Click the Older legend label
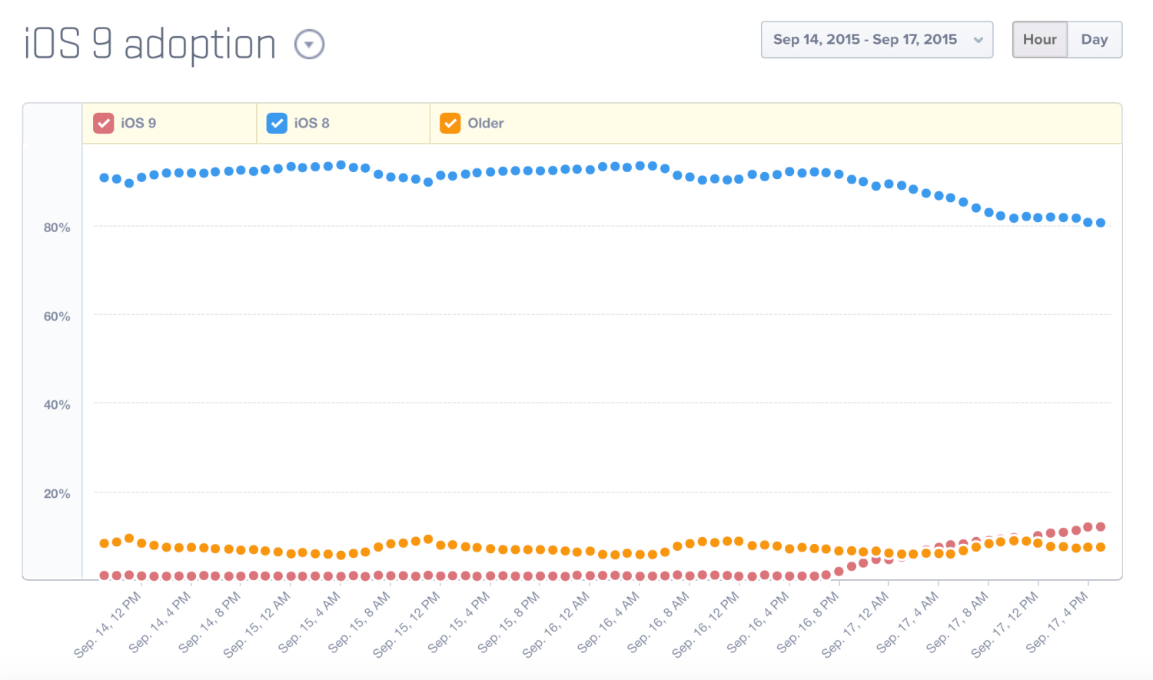1153x680 pixels. click(x=487, y=123)
